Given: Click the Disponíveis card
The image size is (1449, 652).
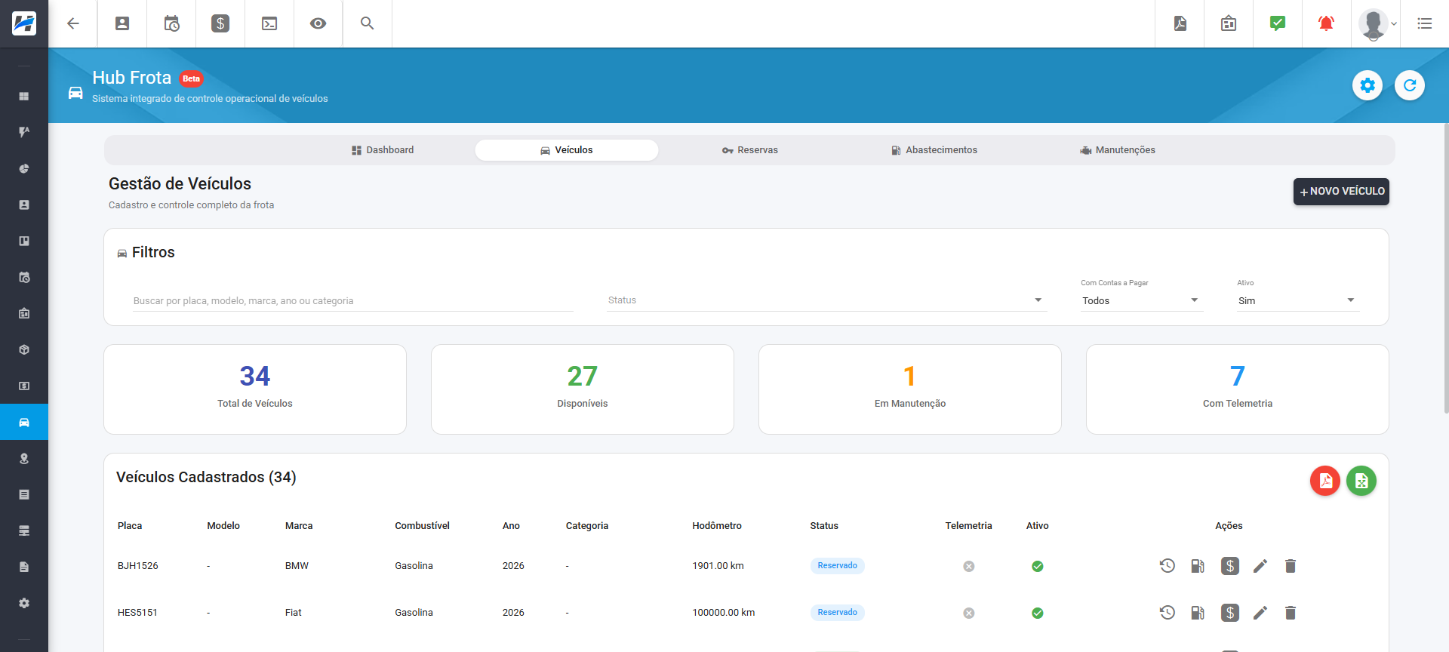Looking at the screenshot, I should [x=583, y=389].
